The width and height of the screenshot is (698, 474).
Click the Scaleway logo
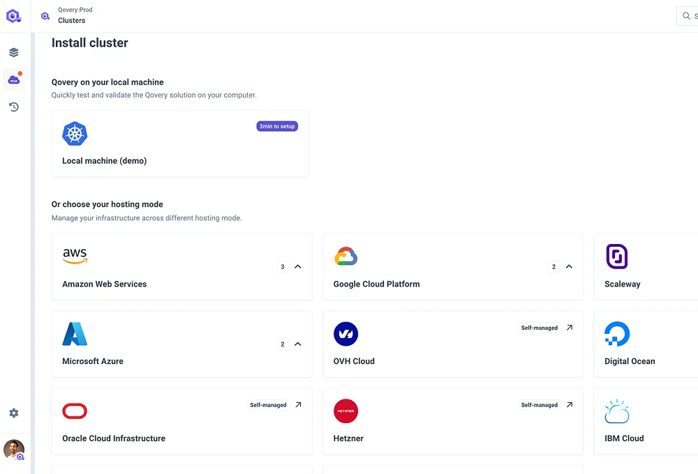[x=617, y=256]
